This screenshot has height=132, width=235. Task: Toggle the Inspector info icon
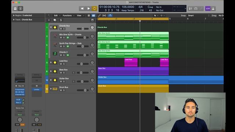(x=21, y=8)
